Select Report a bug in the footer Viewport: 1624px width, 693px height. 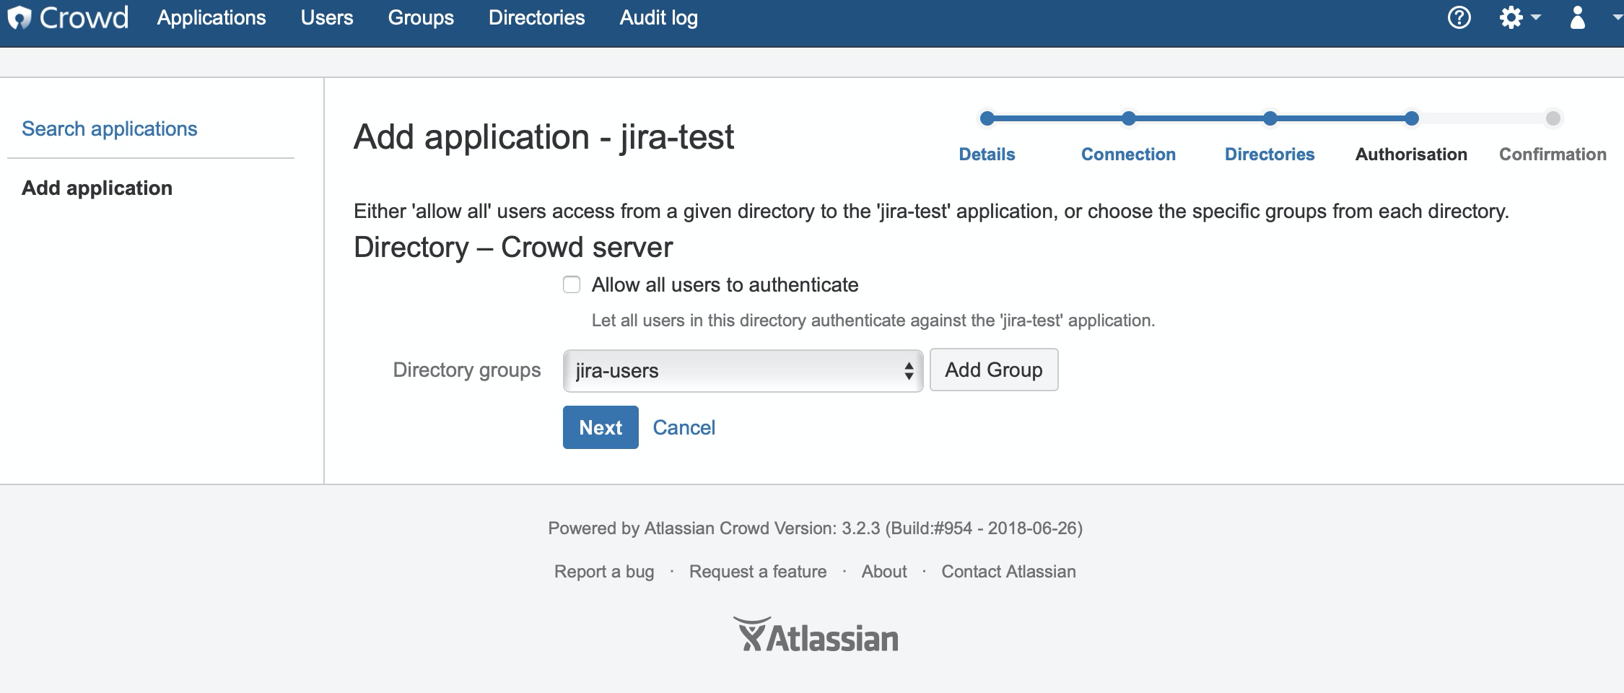pyautogui.click(x=603, y=571)
